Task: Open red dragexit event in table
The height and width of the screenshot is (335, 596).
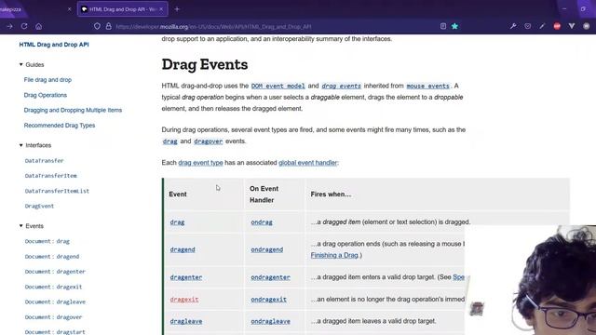Action: pyautogui.click(x=184, y=300)
